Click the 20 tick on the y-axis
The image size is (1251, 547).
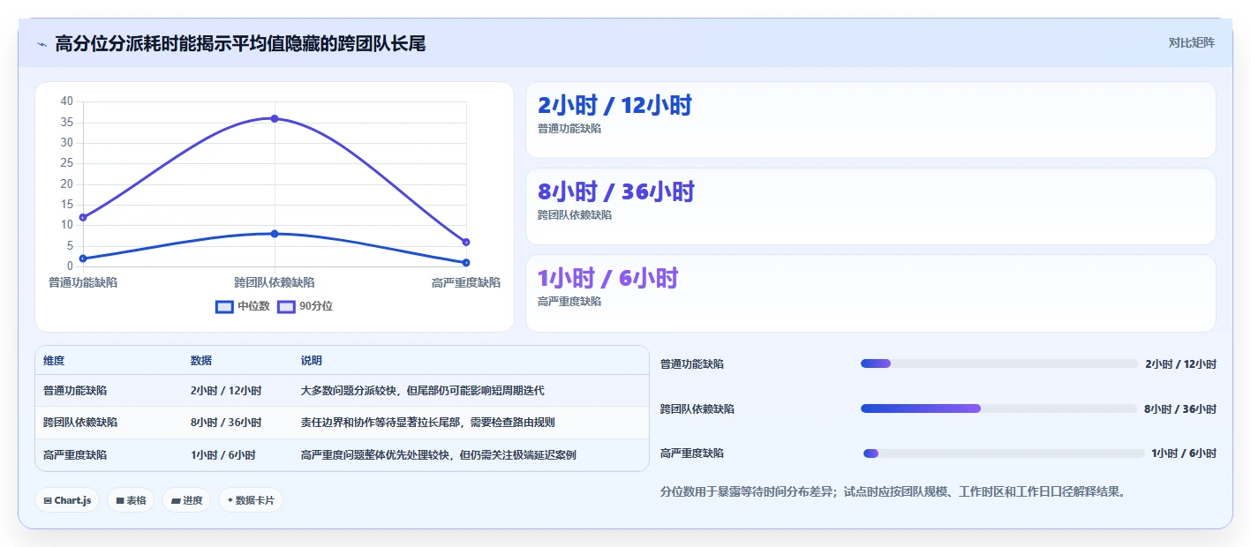[67, 184]
